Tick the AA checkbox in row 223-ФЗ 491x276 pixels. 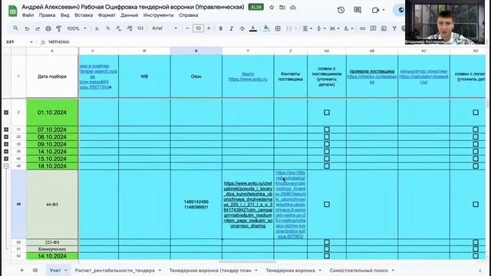[327, 242]
